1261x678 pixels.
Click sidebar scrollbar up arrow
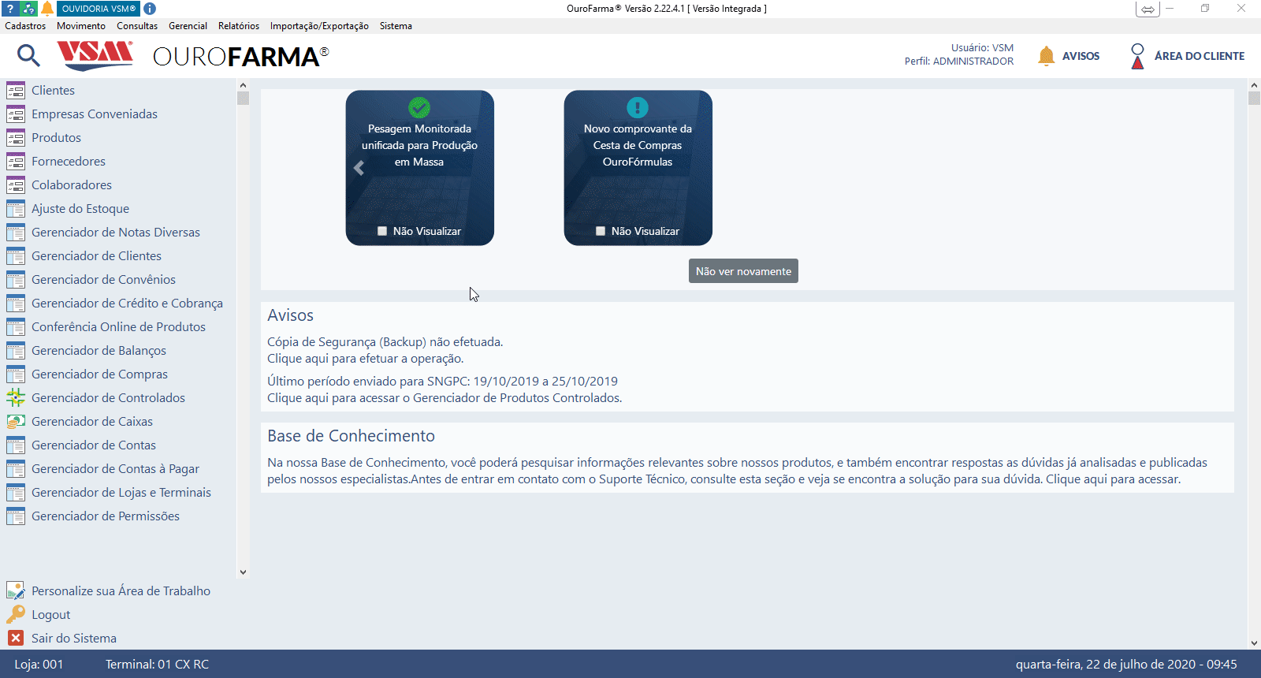[x=243, y=85]
